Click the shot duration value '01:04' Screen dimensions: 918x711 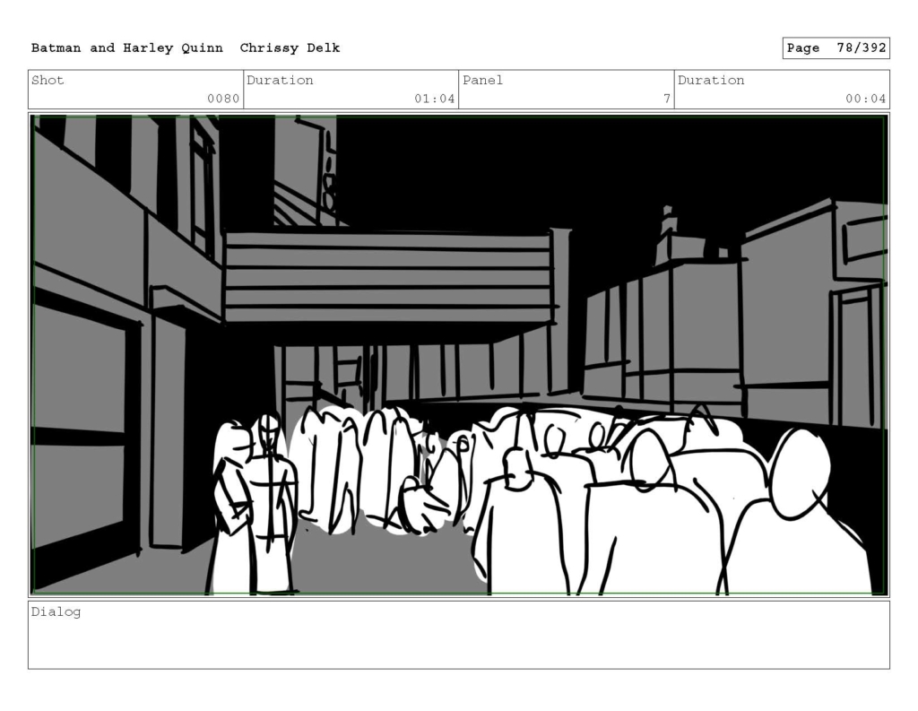coord(435,99)
